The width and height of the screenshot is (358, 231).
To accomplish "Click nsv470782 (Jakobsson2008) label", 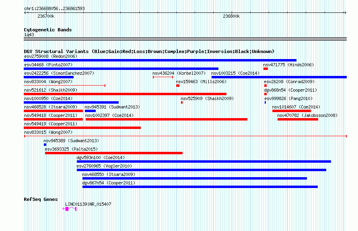I will coord(307,115).
